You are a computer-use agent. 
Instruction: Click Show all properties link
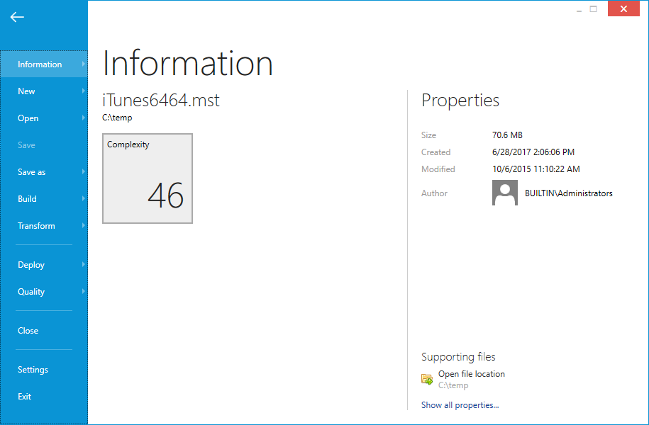(x=460, y=405)
